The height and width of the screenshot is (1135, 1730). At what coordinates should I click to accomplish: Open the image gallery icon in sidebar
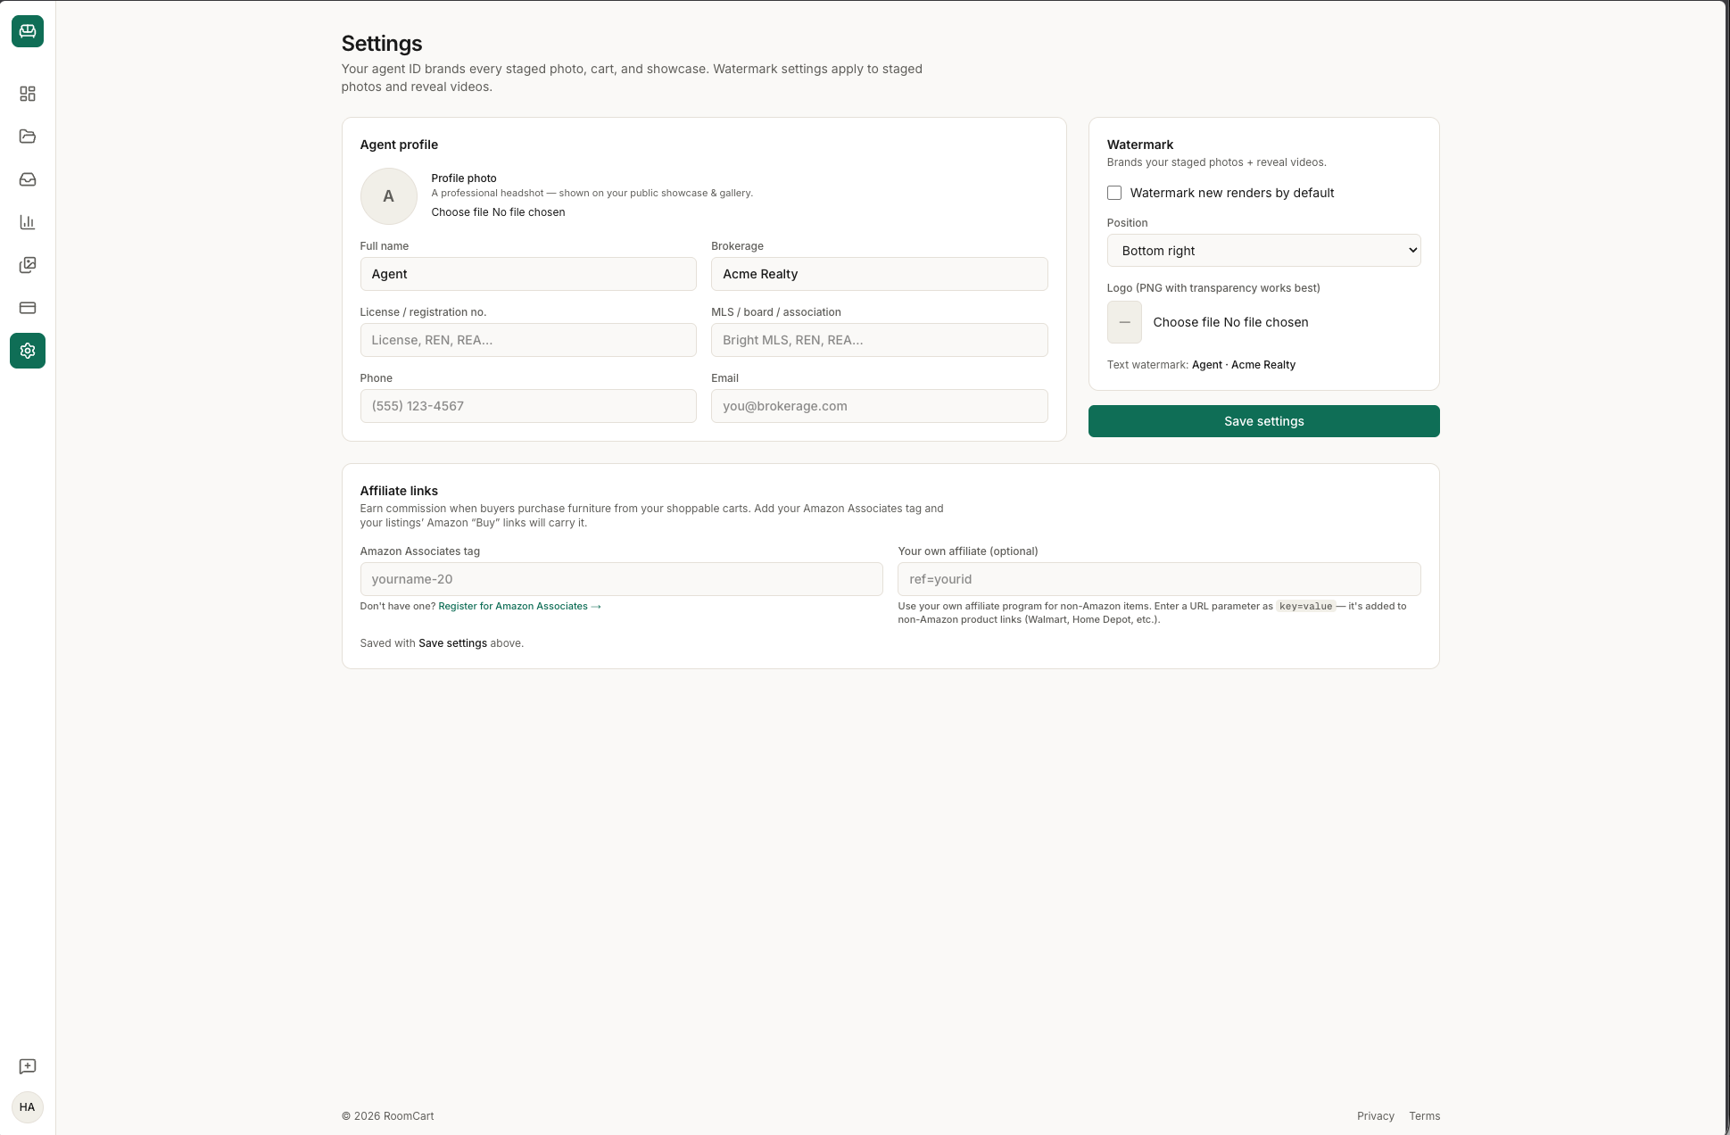pos(28,265)
